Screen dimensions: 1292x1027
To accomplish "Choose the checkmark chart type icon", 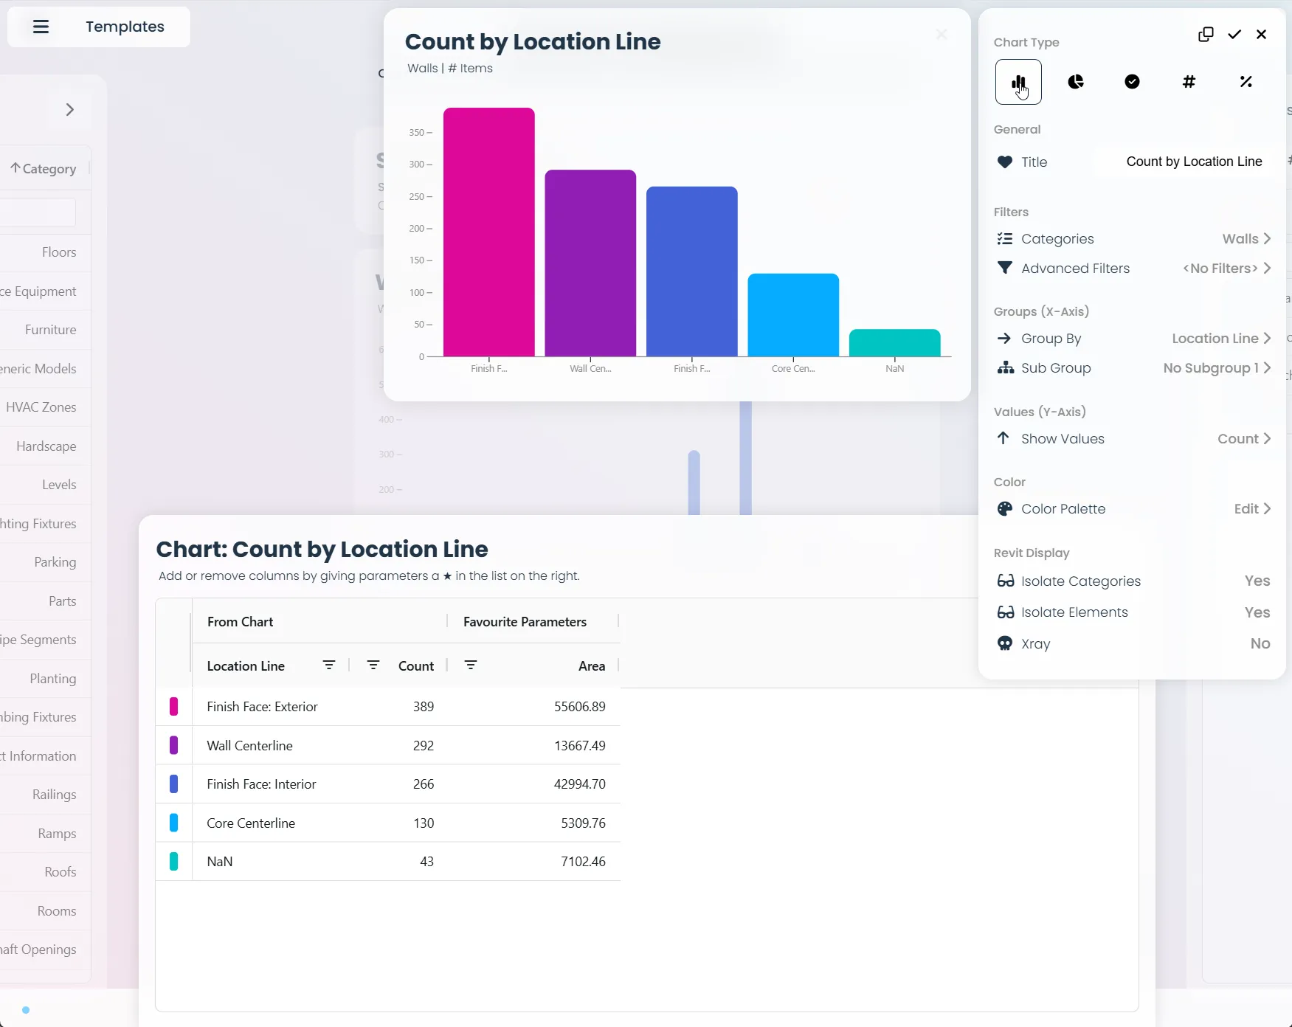I will coord(1132,82).
